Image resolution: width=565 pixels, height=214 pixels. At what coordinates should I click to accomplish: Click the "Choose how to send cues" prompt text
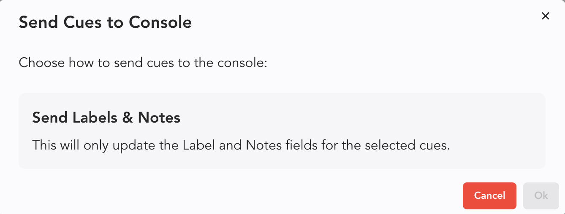point(143,63)
